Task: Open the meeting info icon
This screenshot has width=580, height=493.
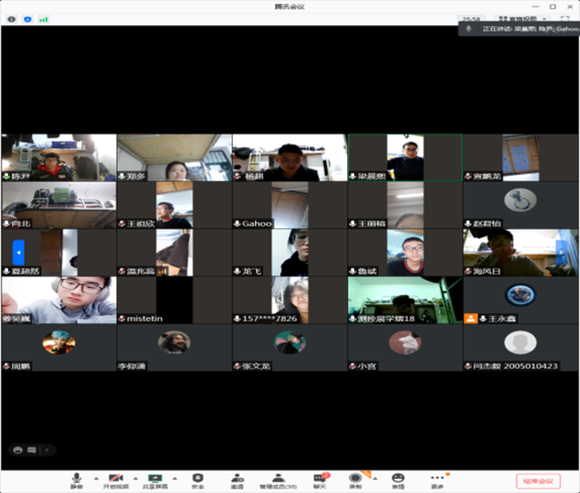Action: (12, 20)
